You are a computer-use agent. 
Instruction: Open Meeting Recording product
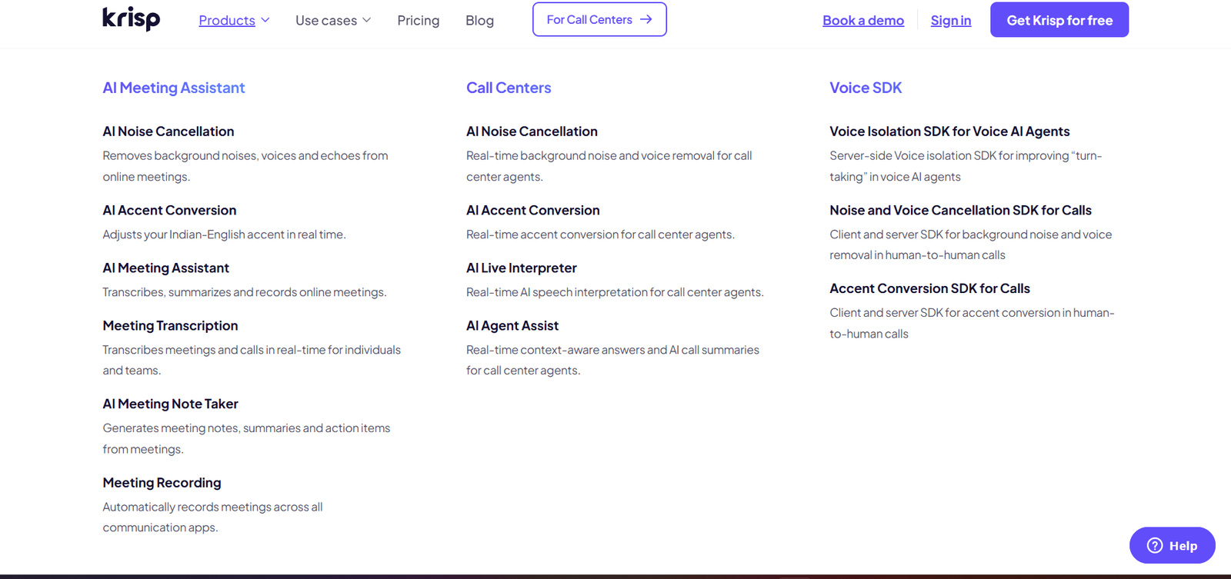click(162, 482)
